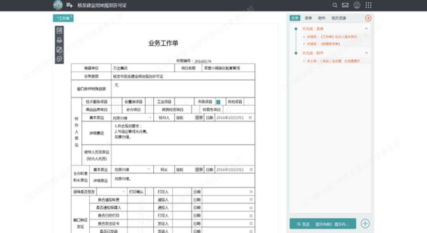Click the 经办人 详细意见 text area
Viewport: 427px width, 233px height.
[183, 133]
